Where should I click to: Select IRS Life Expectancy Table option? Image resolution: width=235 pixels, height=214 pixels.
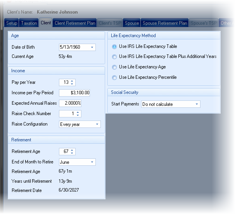coord(114,47)
